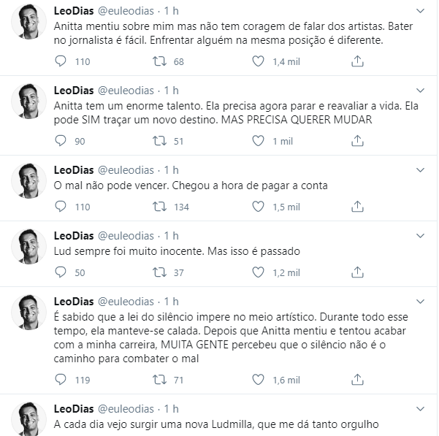Image resolution: width=439 pixels, height=436 pixels.
Task: Retweet the tweet with 51 retweets
Action: click(159, 141)
